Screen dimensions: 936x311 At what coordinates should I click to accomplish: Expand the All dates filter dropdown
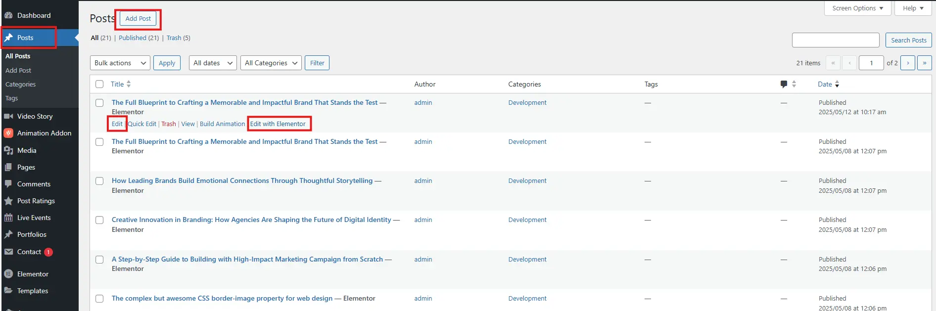(213, 63)
